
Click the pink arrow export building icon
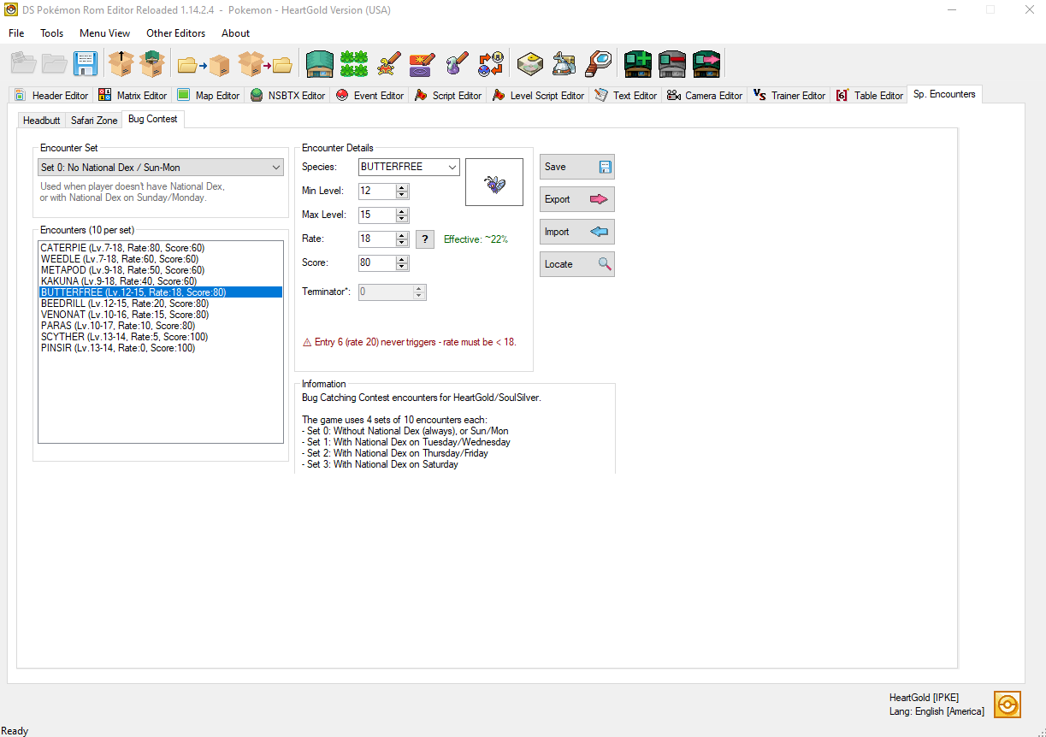tap(706, 63)
